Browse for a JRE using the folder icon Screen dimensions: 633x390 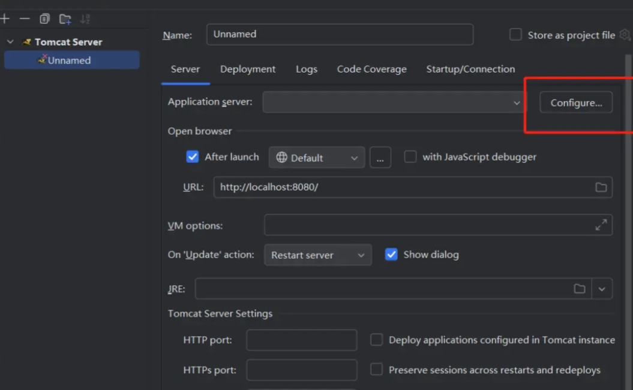[x=580, y=289]
